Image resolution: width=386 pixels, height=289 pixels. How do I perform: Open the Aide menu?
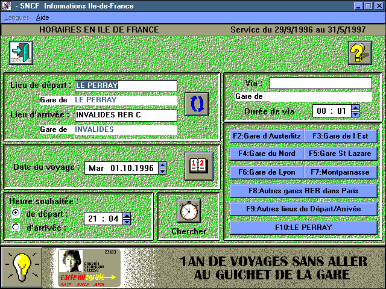42,17
